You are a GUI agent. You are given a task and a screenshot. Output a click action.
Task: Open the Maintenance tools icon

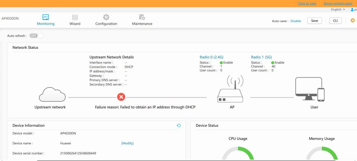click(142, 18)
